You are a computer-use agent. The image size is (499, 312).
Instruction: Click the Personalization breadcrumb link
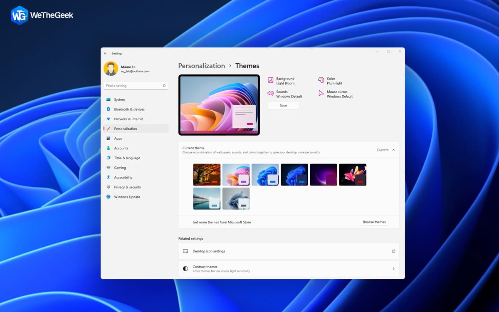point(202,66)
